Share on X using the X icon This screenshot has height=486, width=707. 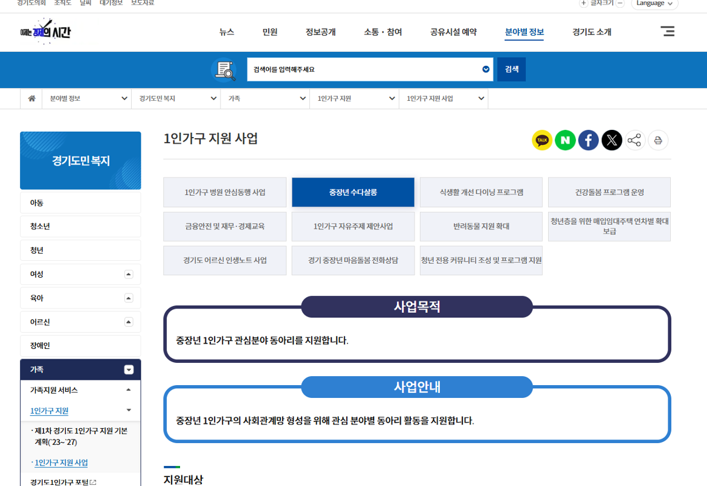pos(612,140)
